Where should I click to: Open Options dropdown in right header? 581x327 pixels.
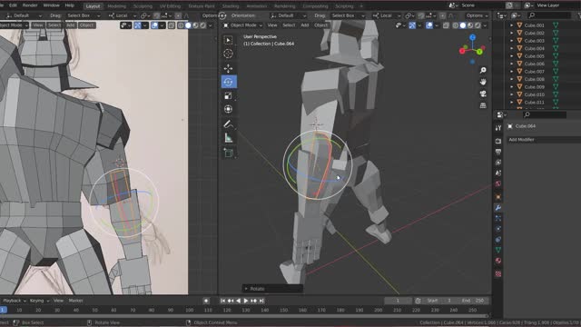(x=477, y=15)
